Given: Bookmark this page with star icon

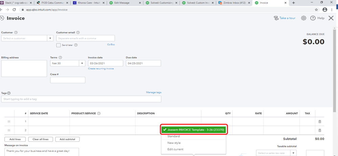Looking at the screenshot, I should 316,10.
